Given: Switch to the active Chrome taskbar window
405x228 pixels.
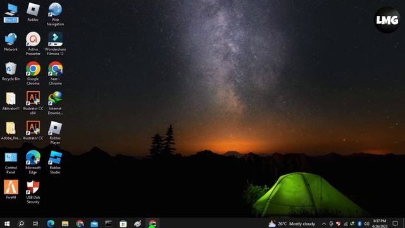Looking at the screenshot, I should click(153, 224).
